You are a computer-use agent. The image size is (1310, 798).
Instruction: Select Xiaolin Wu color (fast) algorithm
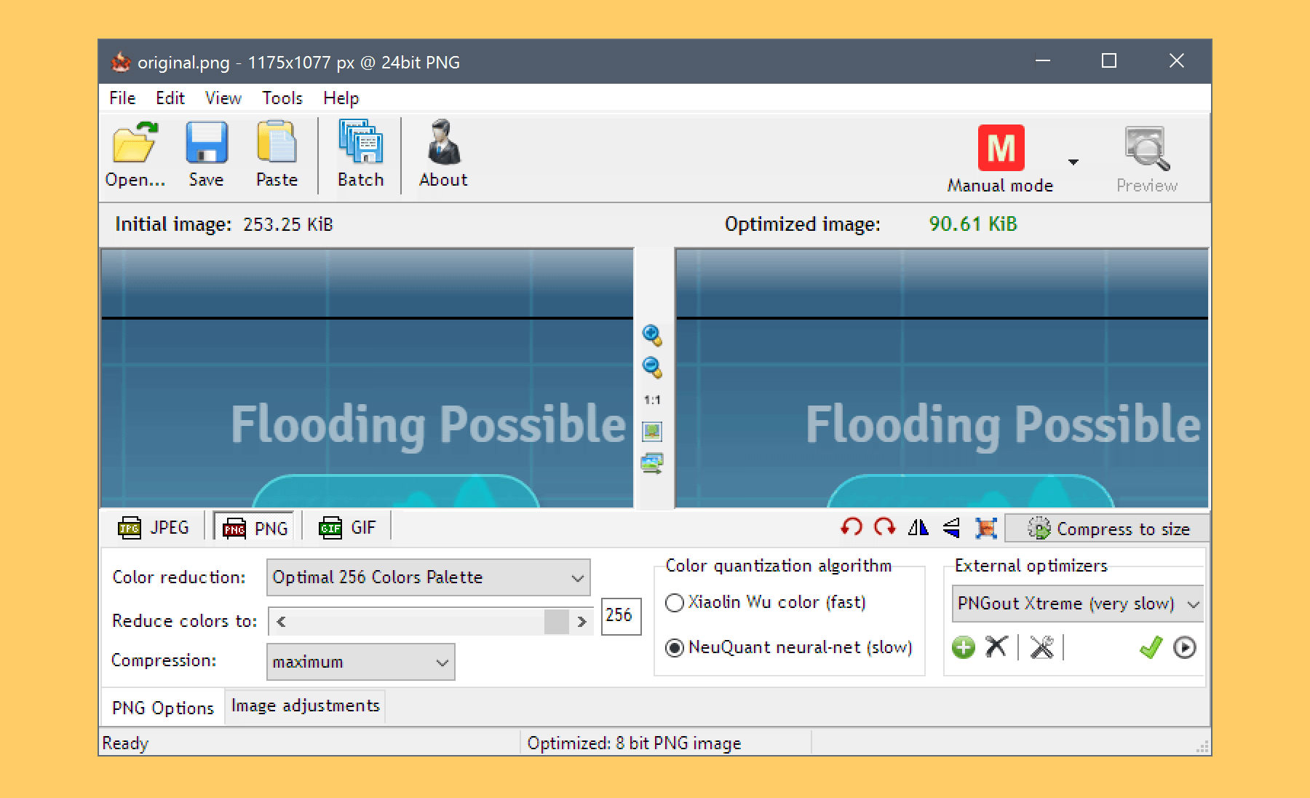pyautogui.click(x=675, y=603)
